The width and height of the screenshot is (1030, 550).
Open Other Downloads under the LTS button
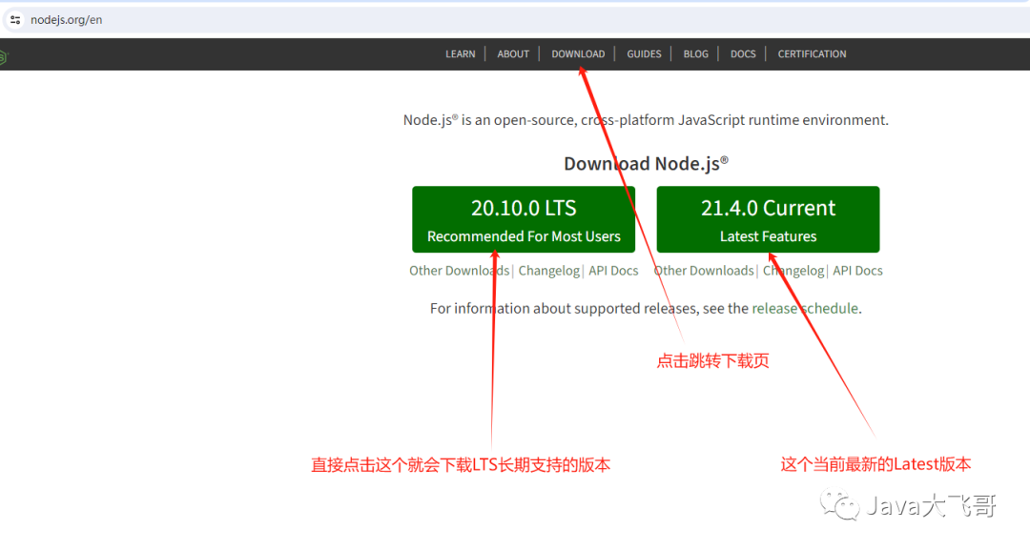pos(459,271)
